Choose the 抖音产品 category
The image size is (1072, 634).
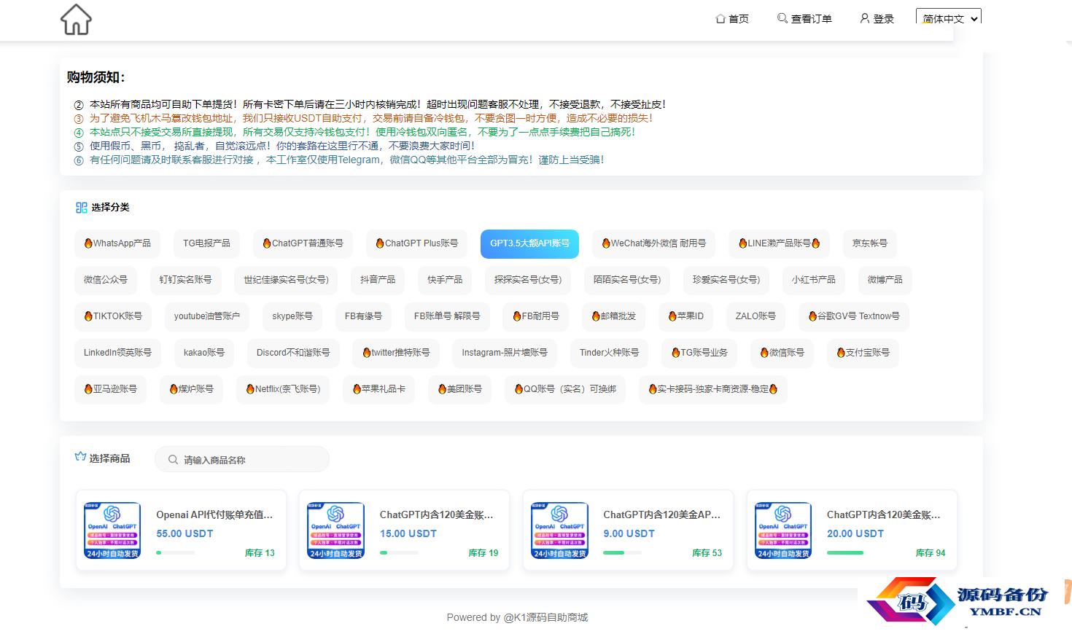point(378,280)
